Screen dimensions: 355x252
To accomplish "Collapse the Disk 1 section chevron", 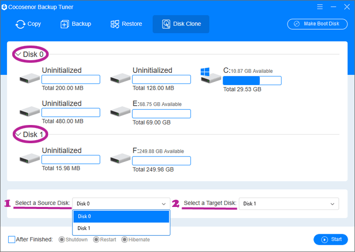I will pyautogui.click(x=18, y=135).
